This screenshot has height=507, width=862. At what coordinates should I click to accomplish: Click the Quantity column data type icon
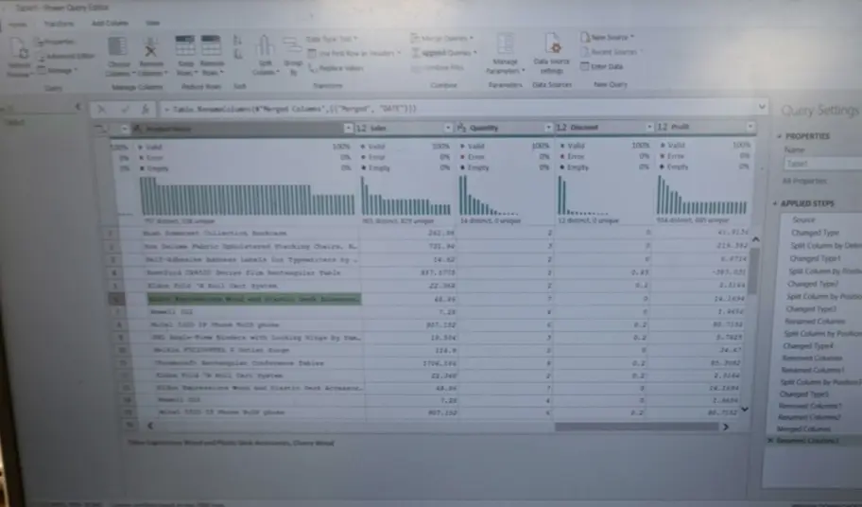[462, 128]
